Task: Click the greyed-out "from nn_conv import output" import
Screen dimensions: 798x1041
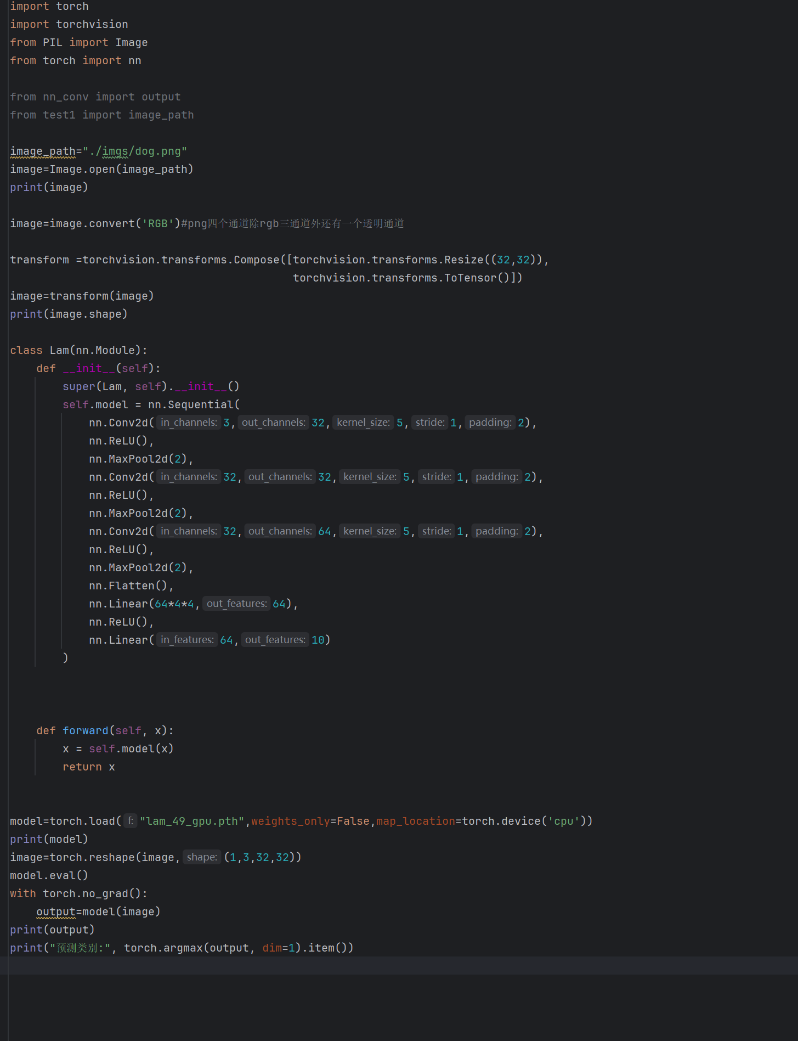Action: pos(95,97)
